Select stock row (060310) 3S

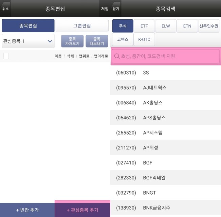pos(166,73)
